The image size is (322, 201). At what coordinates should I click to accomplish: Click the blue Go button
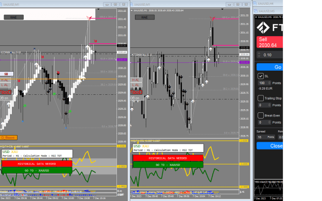[269, 67]
